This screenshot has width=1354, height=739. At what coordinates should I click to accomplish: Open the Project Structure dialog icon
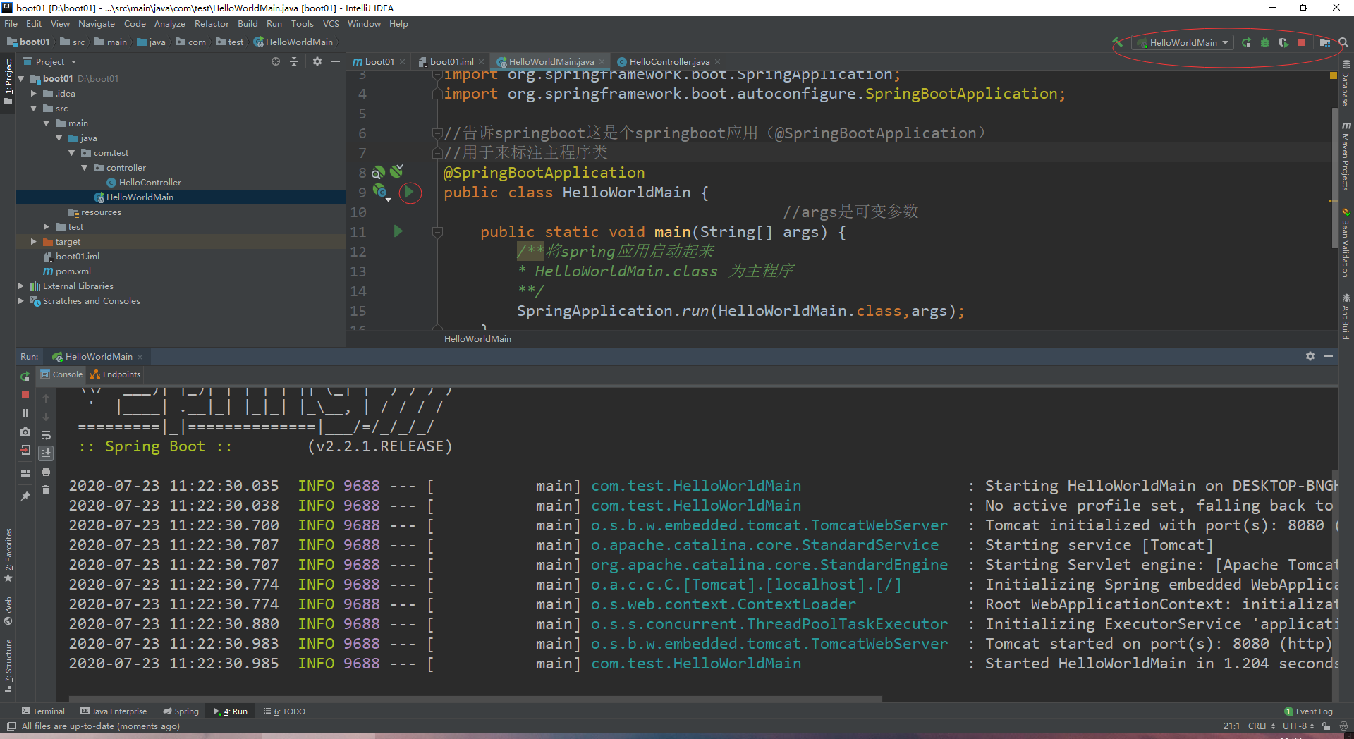[1325, 42]
